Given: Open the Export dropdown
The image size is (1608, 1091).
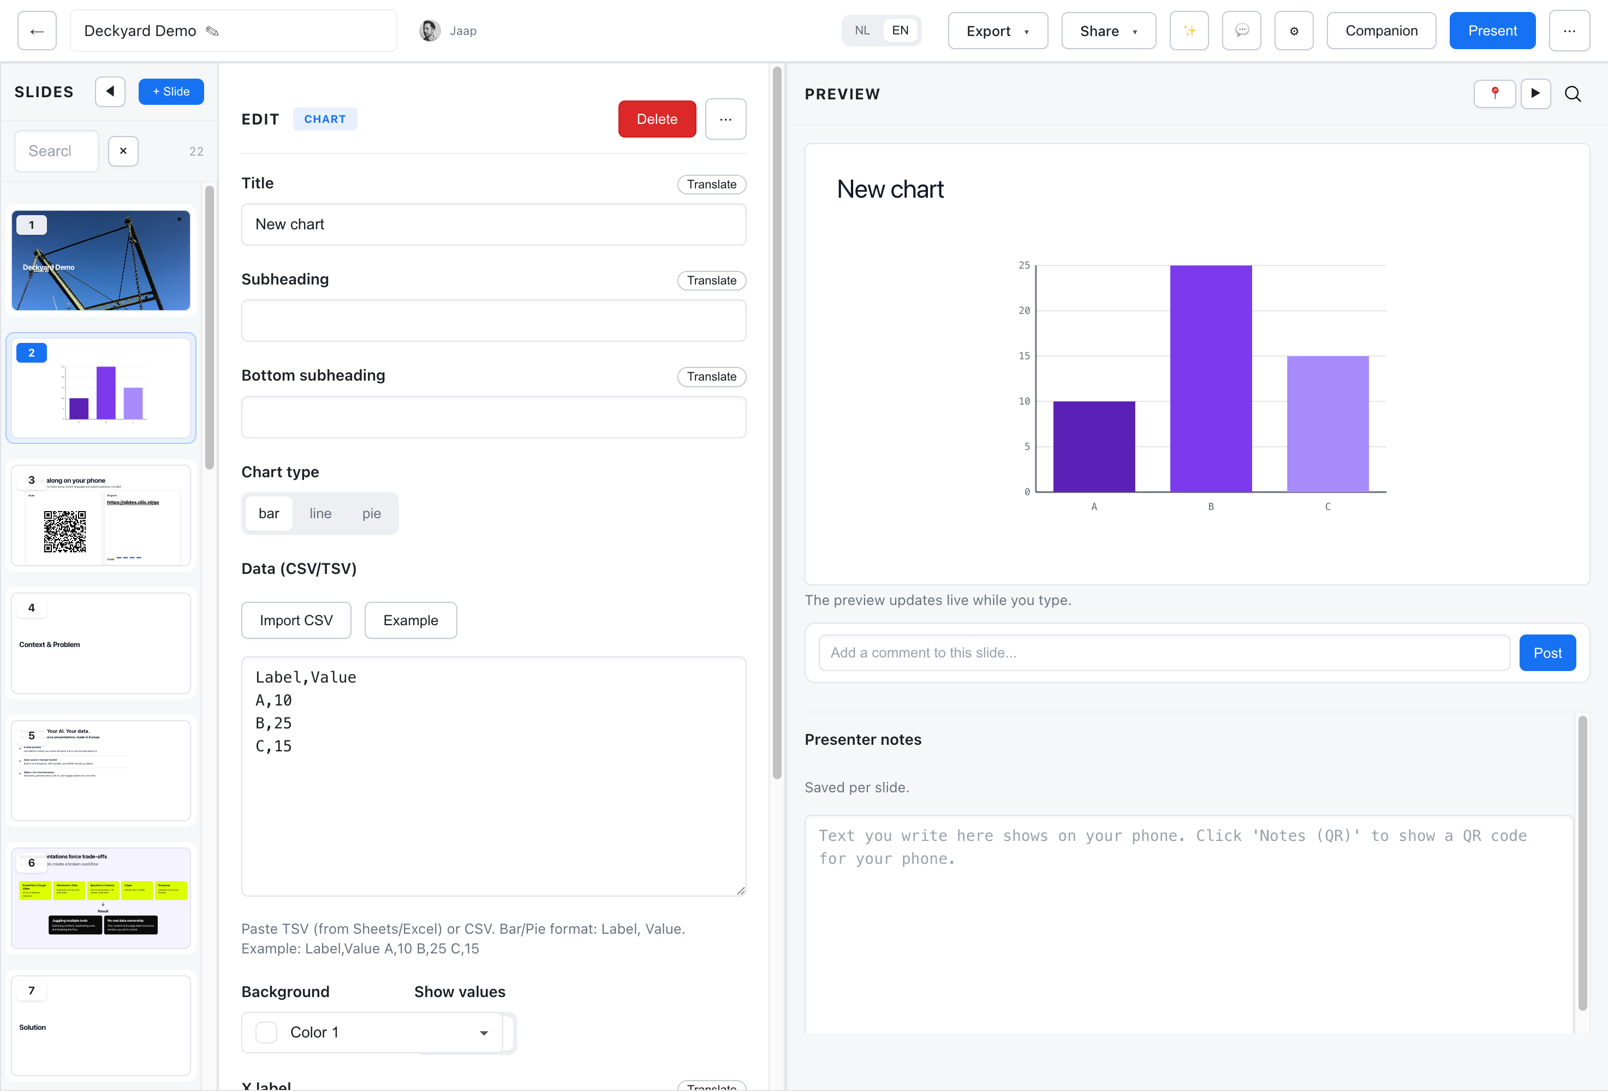Looking at the screenshot, I should [x=998, y=31].
